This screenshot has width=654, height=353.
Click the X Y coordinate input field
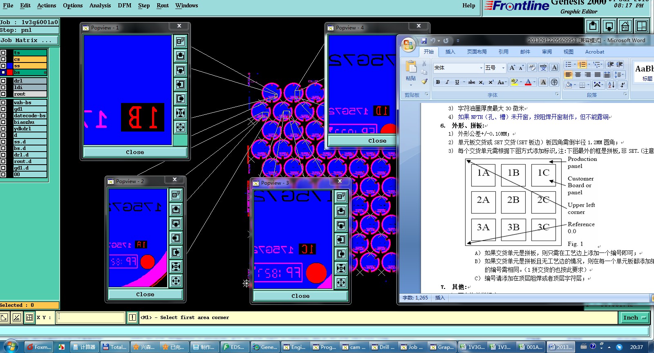point(90,317)
